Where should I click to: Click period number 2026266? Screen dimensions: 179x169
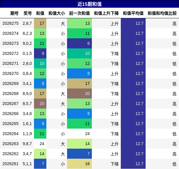(11, 114)
